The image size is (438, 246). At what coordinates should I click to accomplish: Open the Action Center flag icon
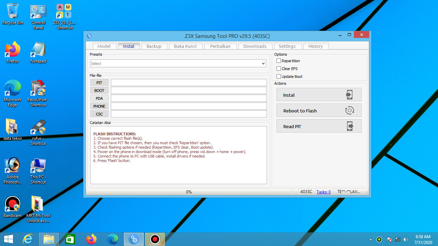click(389, 240)
